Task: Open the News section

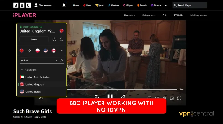Action: coord(87,5)
